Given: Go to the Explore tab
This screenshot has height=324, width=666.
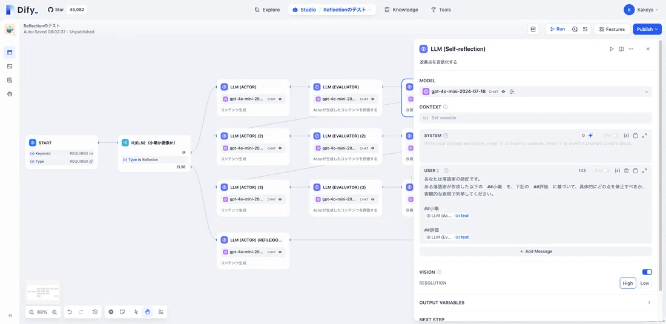Looking at the screenshot, I should [267, 10].
